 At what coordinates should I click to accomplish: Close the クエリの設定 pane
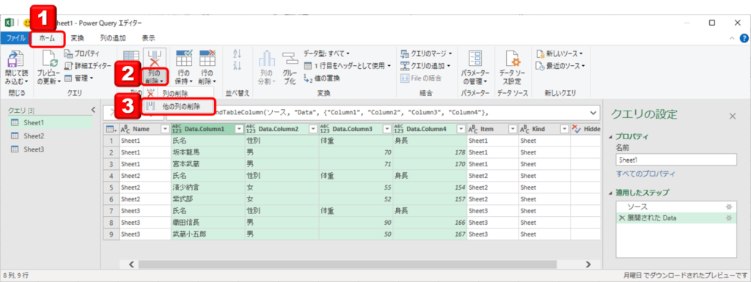point(733,116)
